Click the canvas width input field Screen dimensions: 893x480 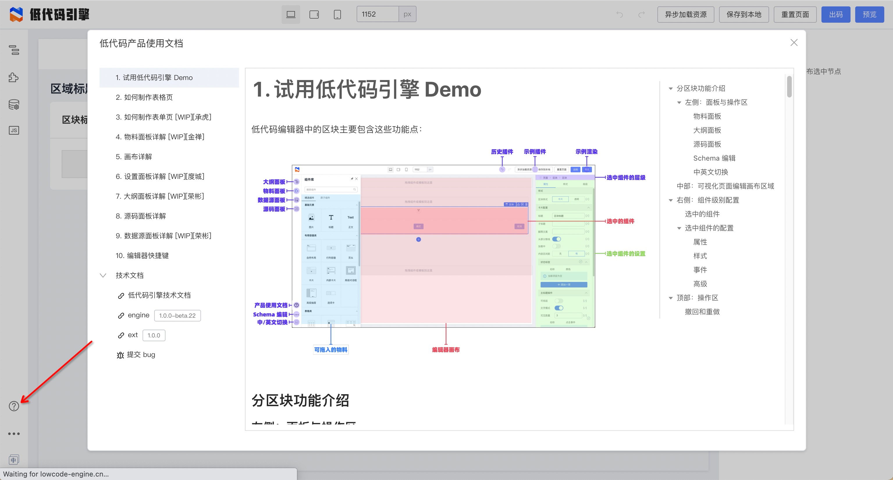[x=378, y=15]
